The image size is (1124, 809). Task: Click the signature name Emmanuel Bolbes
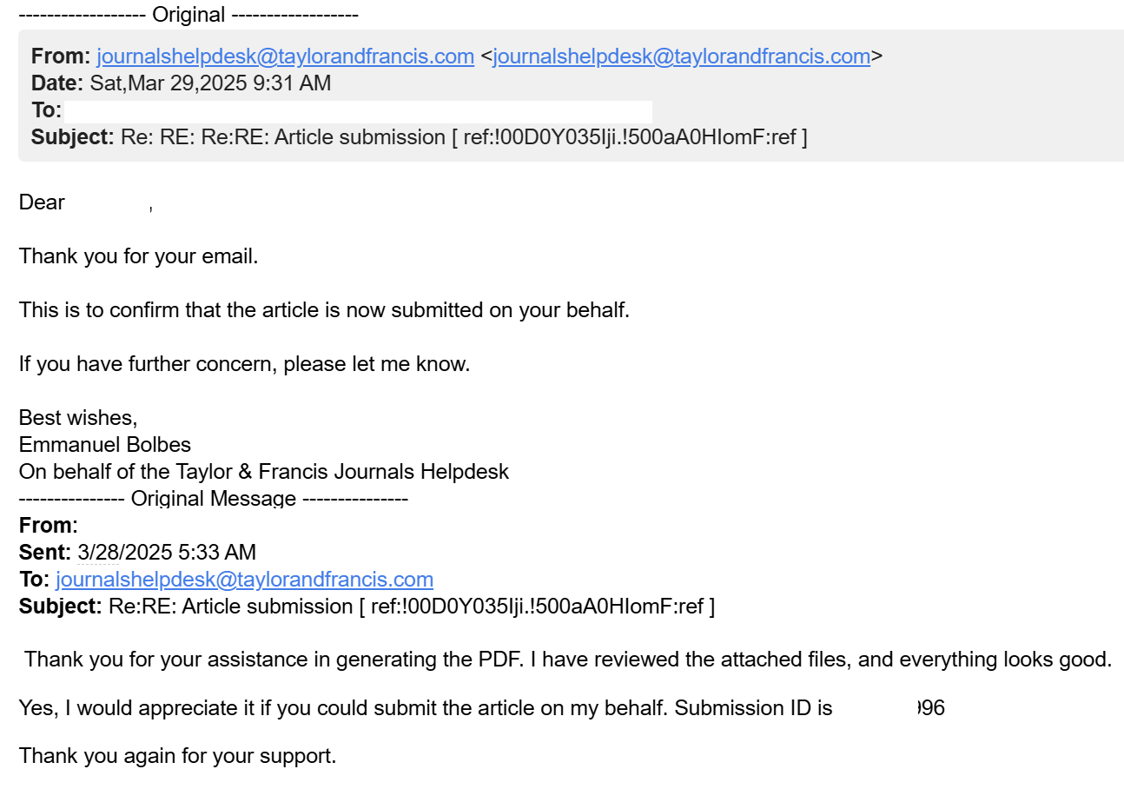tap(105, 445)
